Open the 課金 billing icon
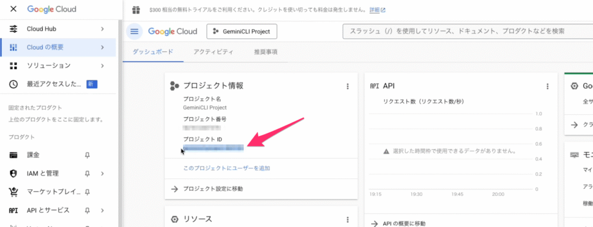 (x=14, y=155)
